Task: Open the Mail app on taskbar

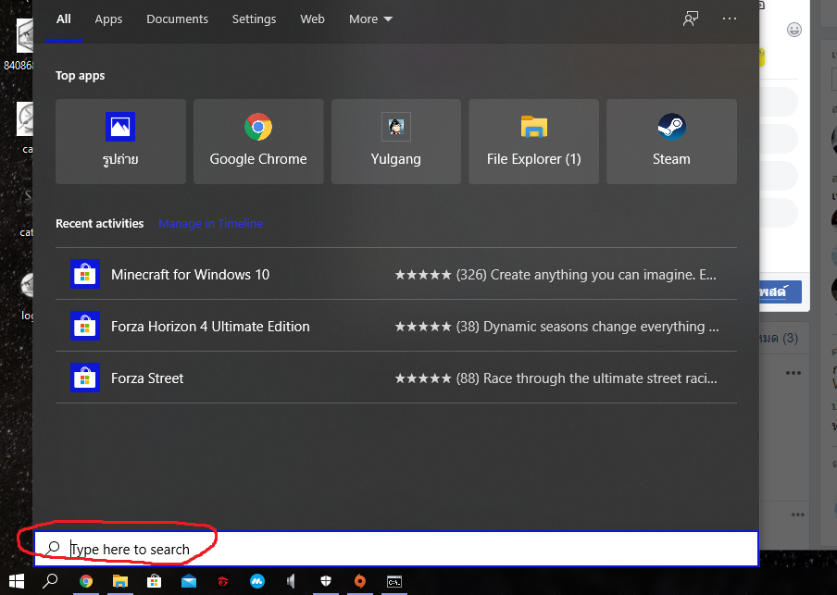Action: (189, 582)
